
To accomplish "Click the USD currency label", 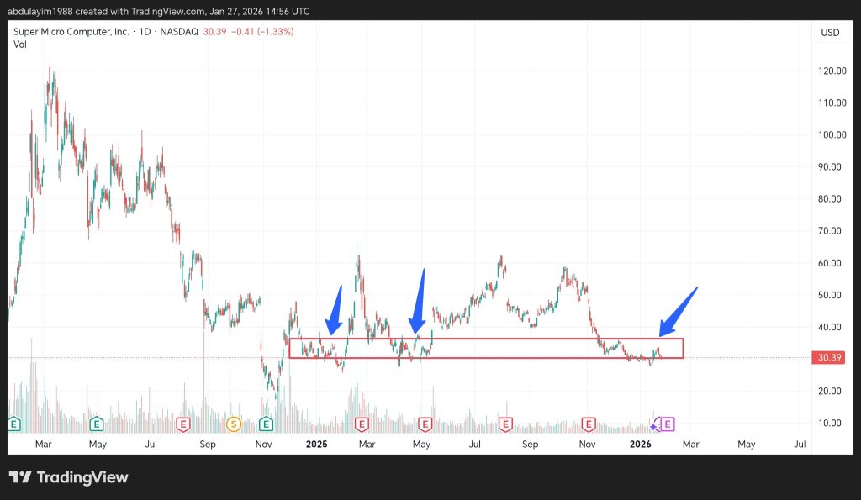I will pos(830,33).
